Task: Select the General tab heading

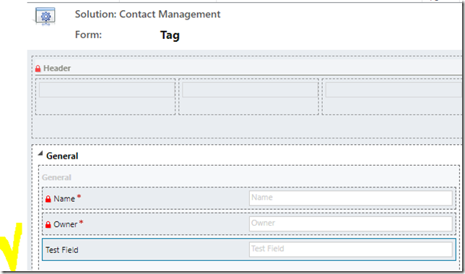Action: (x=62, y=156)
